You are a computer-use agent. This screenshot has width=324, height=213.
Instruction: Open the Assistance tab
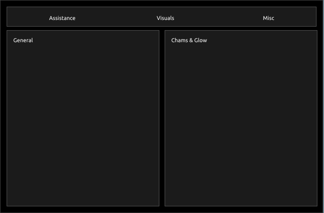[x=62, y=18]
